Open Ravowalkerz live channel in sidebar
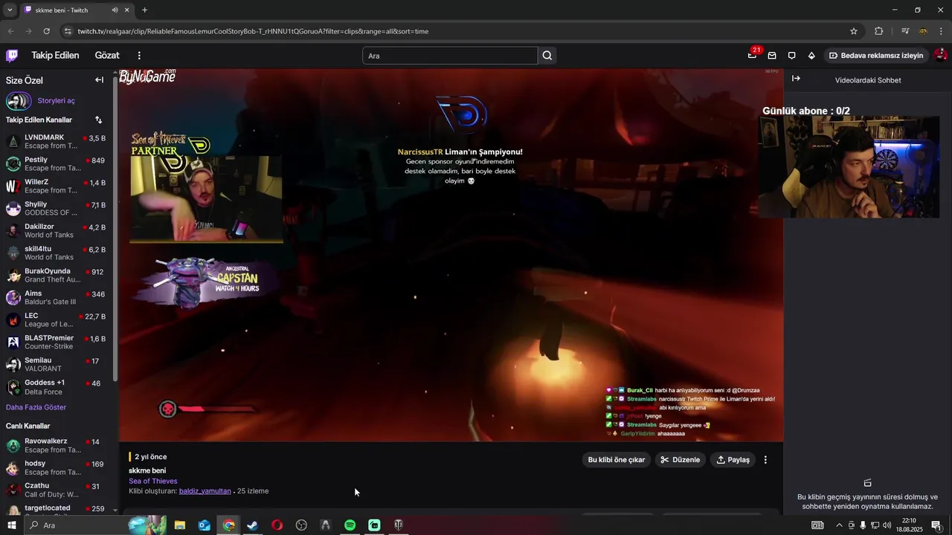This screenshot has height=535, width=952. 57,446
